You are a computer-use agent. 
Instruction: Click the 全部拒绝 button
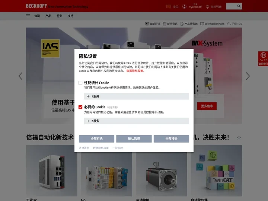(96, 138)
